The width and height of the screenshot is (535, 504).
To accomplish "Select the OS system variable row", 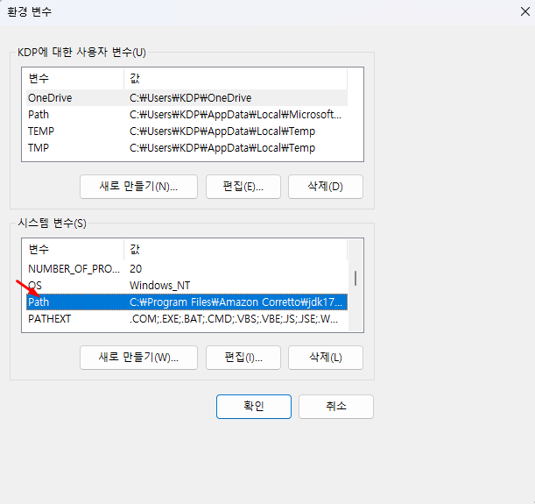I will [187, 286].
